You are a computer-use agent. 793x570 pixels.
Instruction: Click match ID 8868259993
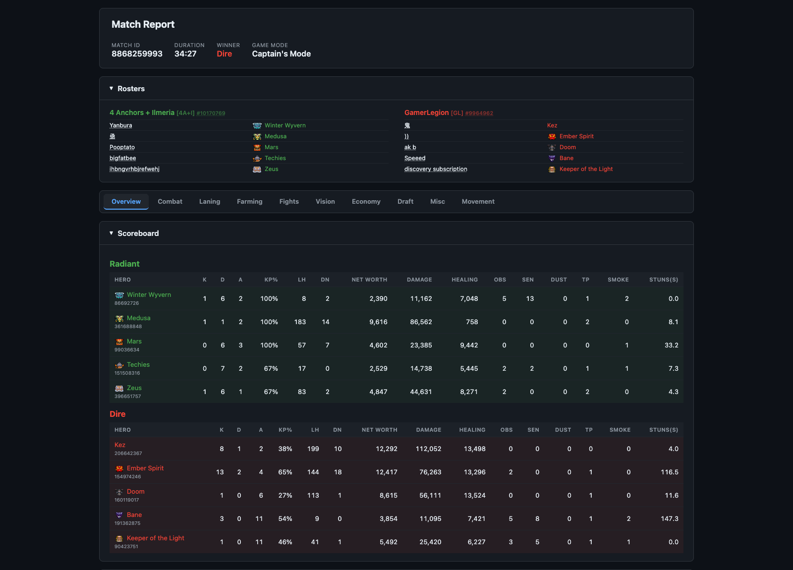pos(137,54)
